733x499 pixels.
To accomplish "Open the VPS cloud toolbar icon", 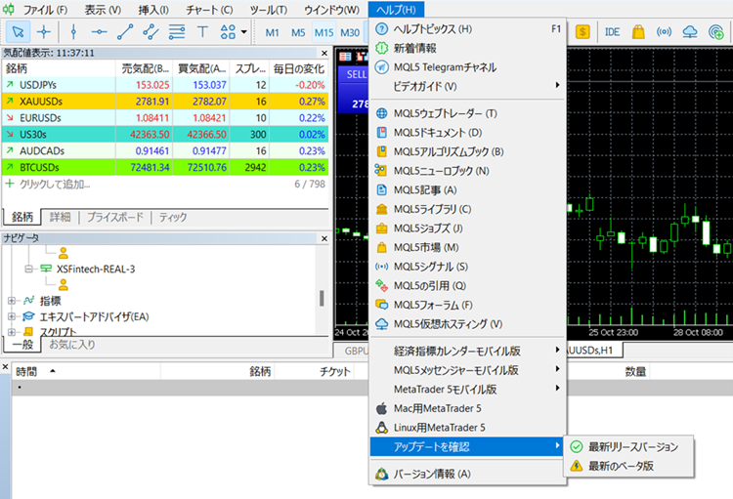I will 690,32.
